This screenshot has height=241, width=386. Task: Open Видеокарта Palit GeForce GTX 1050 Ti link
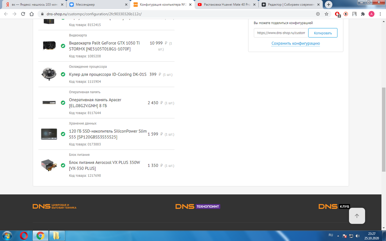point(105,46)
